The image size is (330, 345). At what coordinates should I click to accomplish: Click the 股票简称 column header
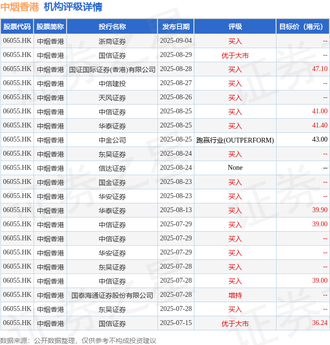(50, 27)
